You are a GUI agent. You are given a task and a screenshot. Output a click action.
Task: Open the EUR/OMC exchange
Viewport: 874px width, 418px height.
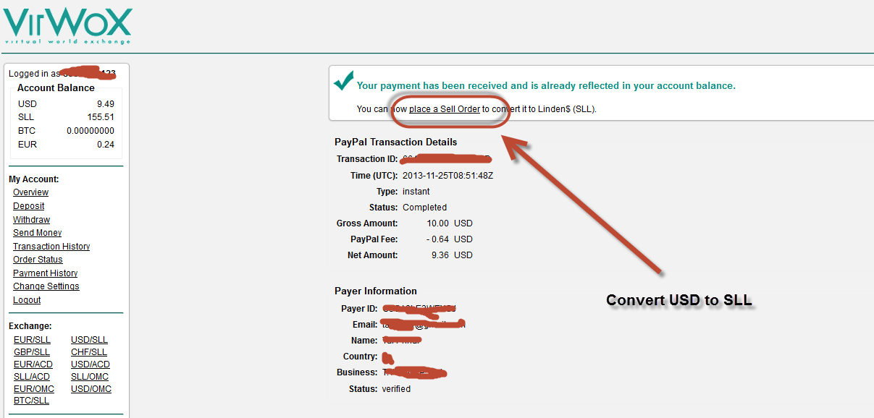pyautogui.click(x=34, y=389)
